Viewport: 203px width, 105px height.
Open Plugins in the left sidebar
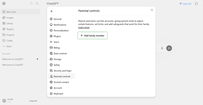tap(20, 29)
